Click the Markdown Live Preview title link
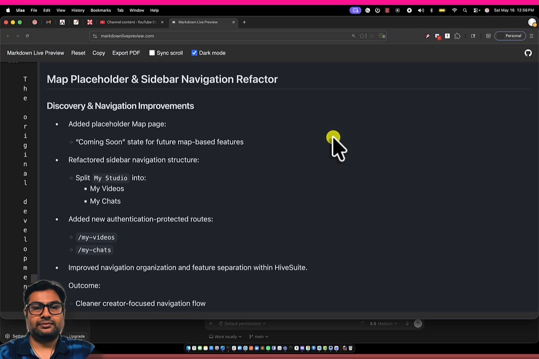The height and width of the screenshot is (359, 539). [x=35, y=53]
